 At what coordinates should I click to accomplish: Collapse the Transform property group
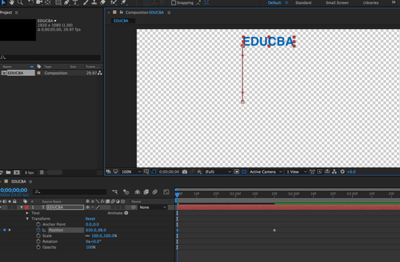pos(27,219)
